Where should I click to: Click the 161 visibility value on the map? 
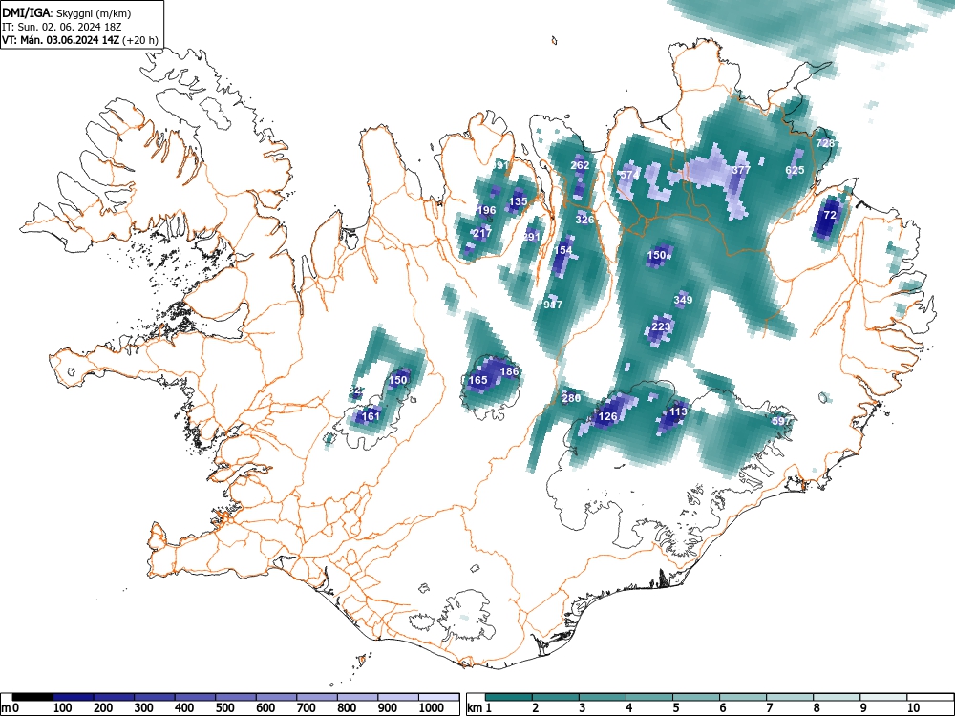point(371,416)
